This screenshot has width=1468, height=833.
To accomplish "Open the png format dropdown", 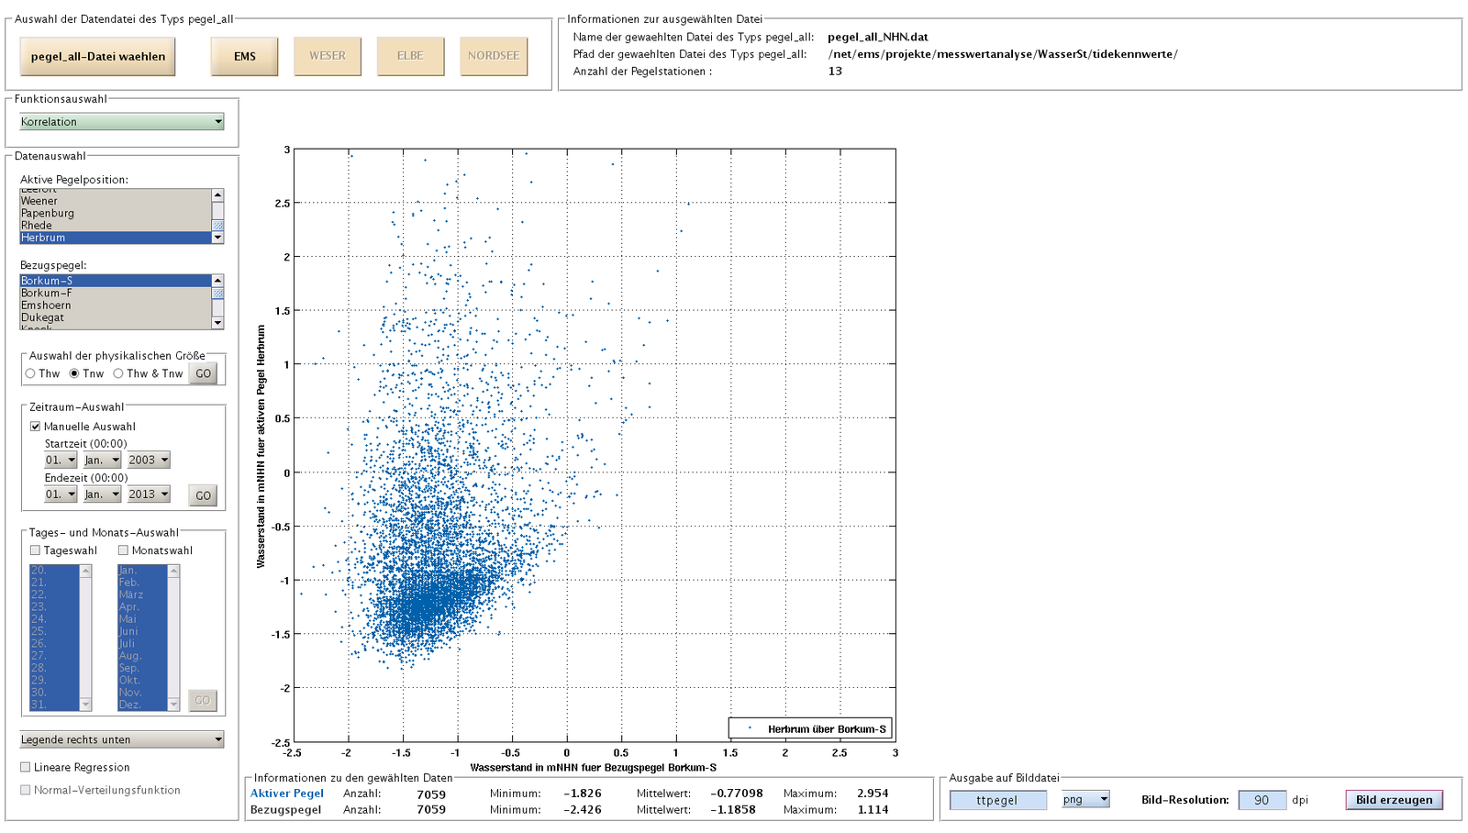I will coord(1085,799).
